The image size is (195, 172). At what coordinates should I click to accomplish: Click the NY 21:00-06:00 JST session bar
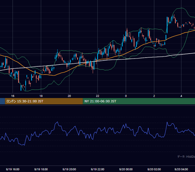pyautogui.click(x=139, y=101)
